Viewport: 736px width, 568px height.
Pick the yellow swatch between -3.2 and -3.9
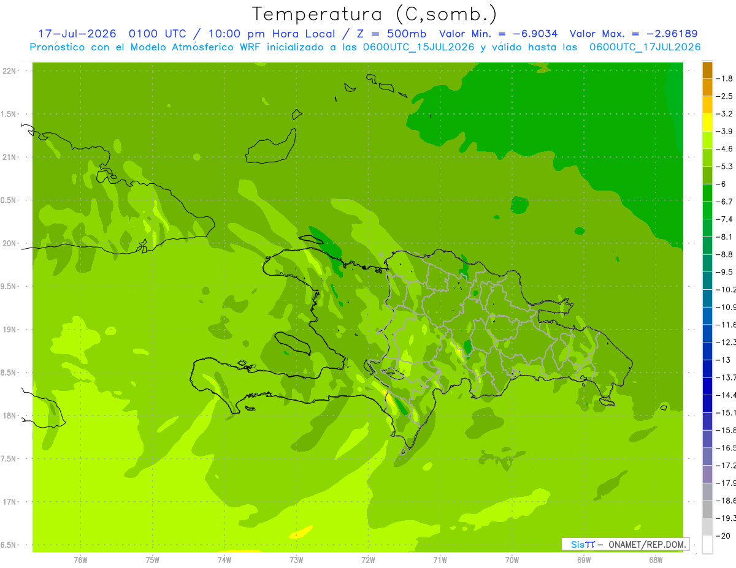tap(707, 123)
